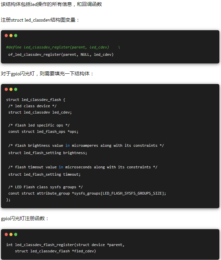This screenshot has height=260, width=221.
Task: Click the struct led_classdev_flash declaration line
Action: tap(36, 100)
